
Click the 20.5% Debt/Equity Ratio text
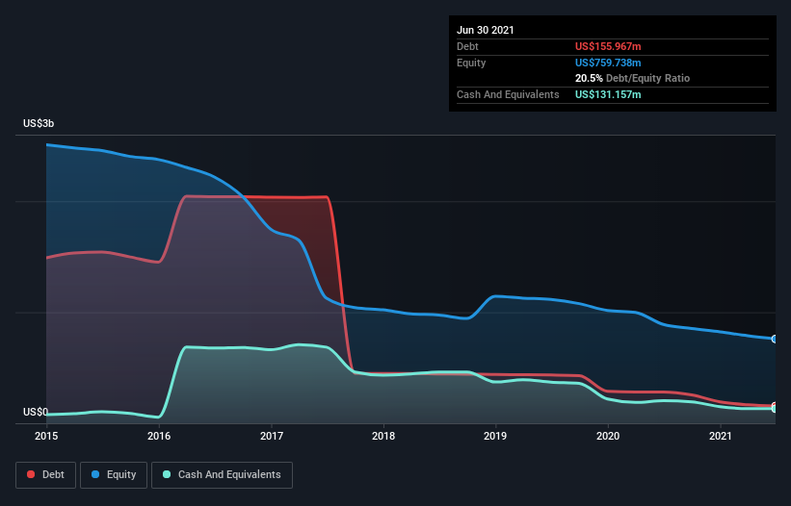(x=632, y=79)
